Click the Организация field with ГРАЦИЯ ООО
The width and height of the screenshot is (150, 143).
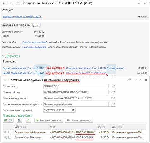[76, 86]
